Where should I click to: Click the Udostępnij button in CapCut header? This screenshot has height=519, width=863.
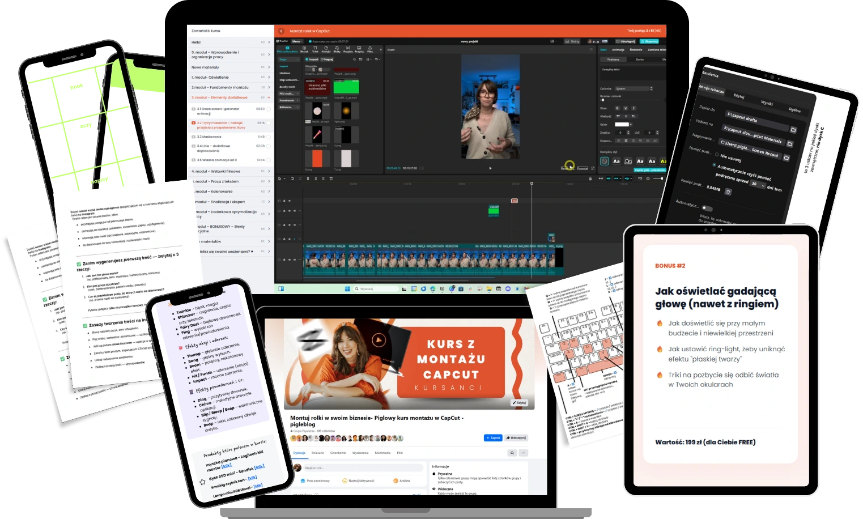pyautogui.click(x=626, y=41)
